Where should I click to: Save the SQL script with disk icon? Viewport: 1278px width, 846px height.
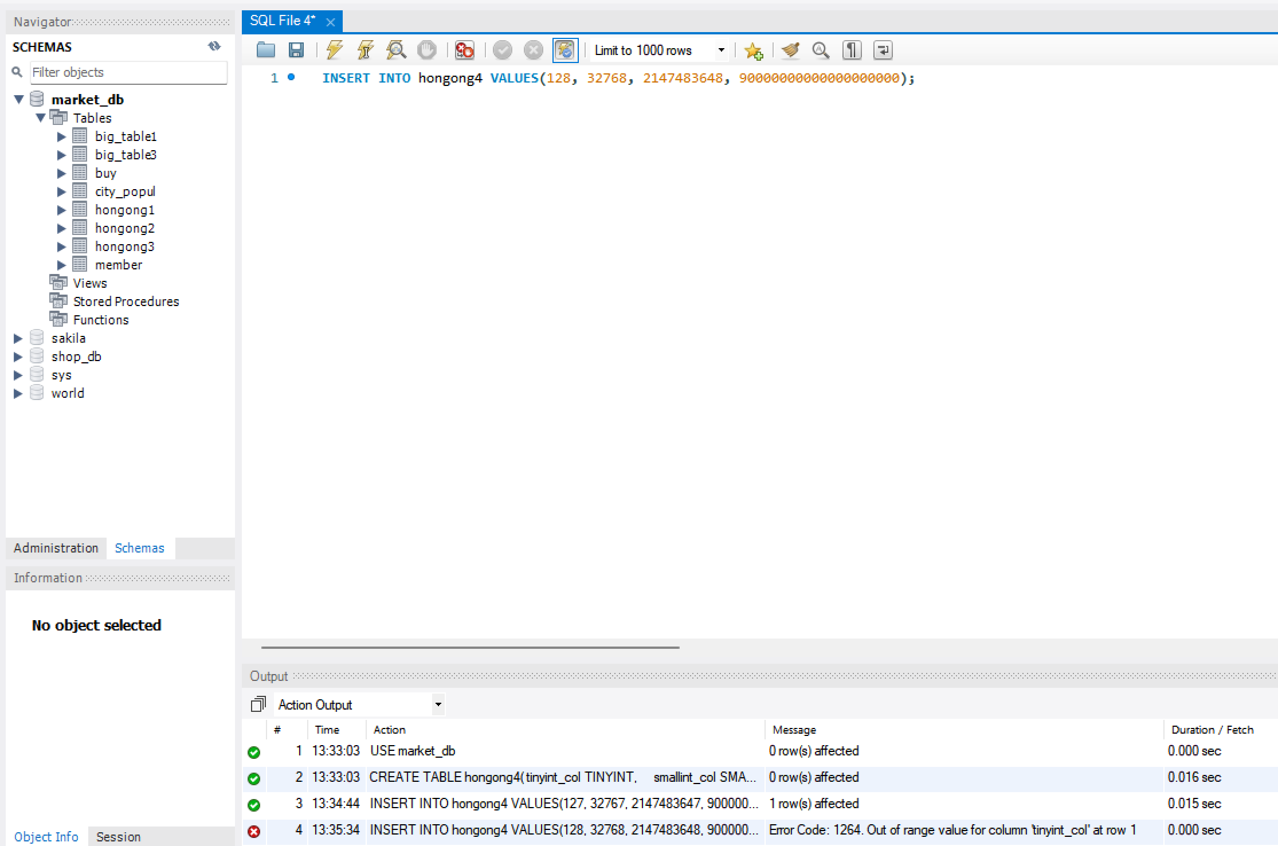(296, 50)
